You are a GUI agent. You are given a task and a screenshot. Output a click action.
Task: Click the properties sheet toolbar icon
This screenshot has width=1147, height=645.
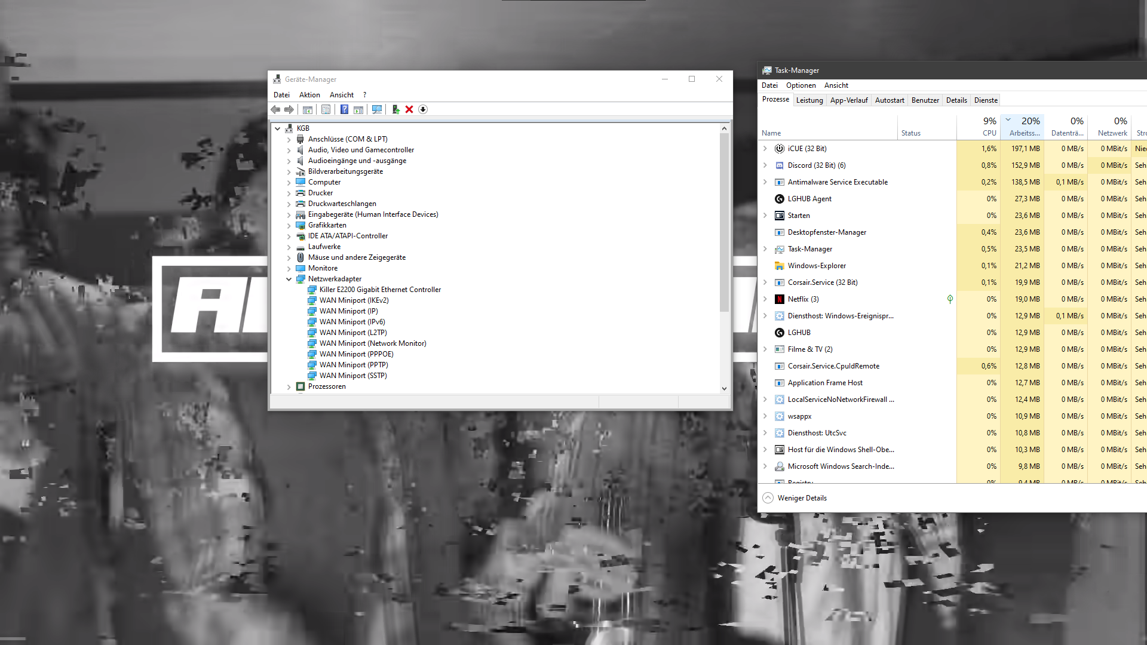tap(326, 110)
